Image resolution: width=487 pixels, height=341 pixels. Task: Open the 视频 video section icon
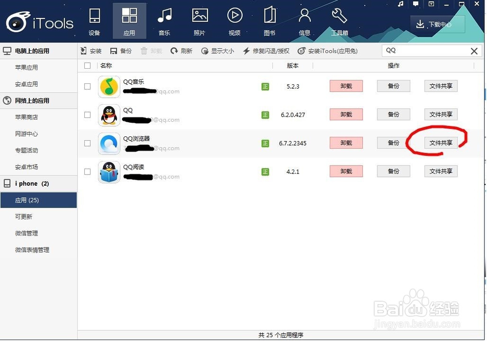235,21
